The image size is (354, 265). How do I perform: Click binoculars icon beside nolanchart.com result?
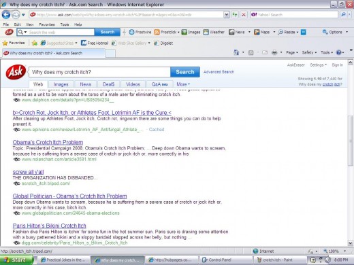17,160
